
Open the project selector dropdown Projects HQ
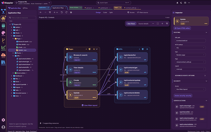[33, 3]
